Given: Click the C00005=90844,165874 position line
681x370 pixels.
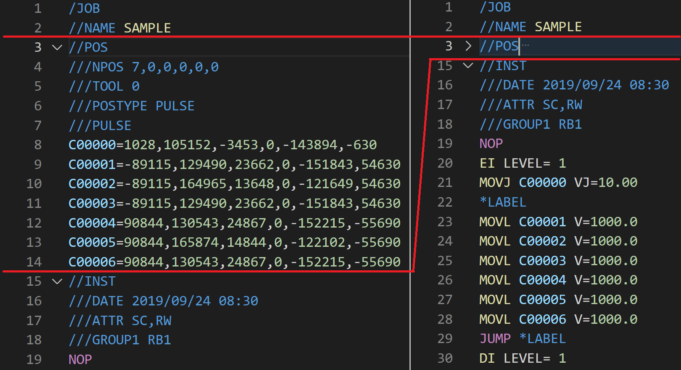Looking at the screenshot, I should [235, 243].
